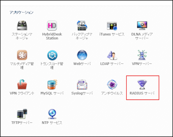Select the iTunes サービス icon
173x137 pixels.
click(x=112, y=26)
